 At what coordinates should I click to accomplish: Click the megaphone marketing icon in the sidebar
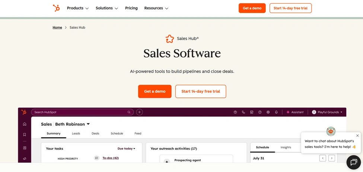click(25, 158)
